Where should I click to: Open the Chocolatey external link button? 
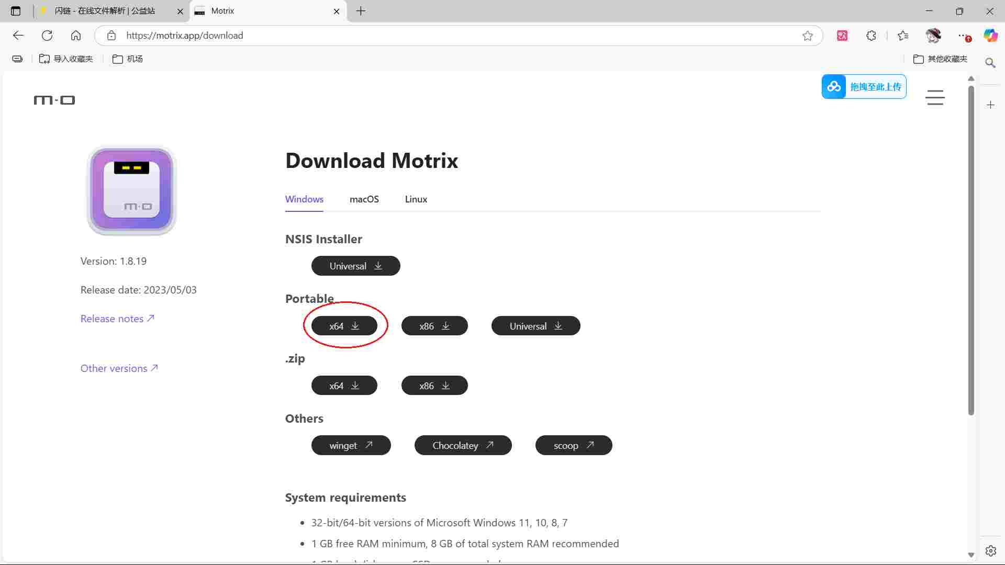(463, 445)
